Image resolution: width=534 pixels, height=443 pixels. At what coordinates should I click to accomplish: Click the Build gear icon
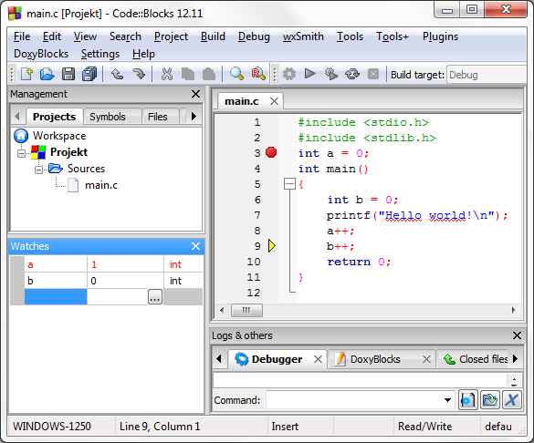pyautogui.click(x=289, y=74)
